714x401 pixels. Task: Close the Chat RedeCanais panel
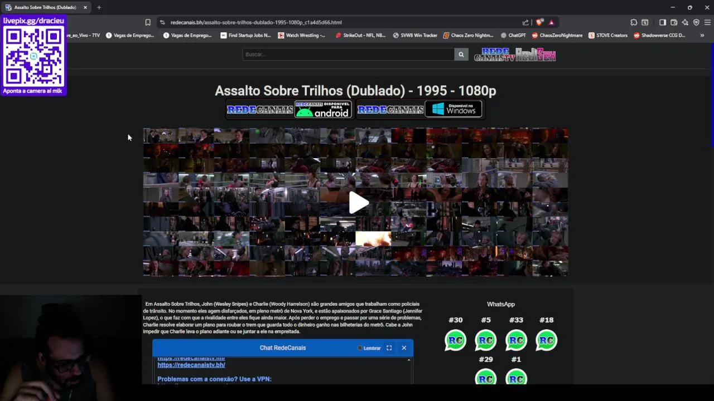pos(404,348)
